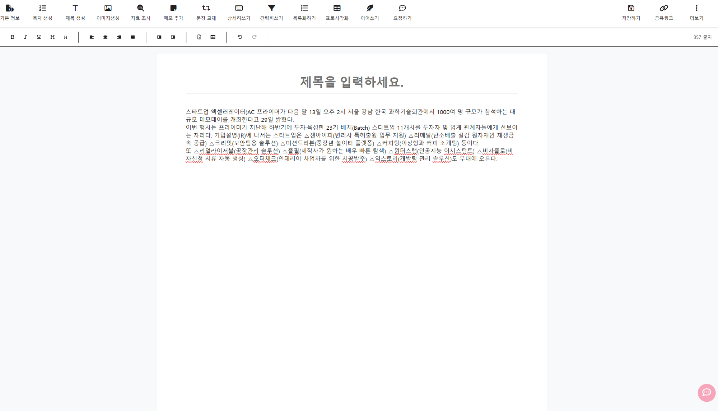Click the 표로시각화 table tool

[337, 12]
